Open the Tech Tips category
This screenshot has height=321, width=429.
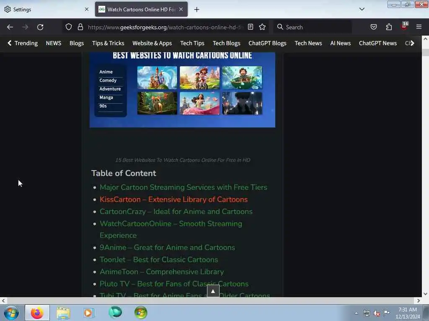[x=192, y=43]
